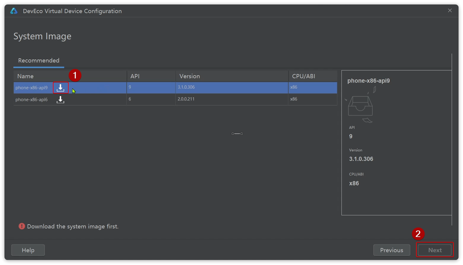
Task: Click the 2.0.0.211 version cell
Action: point(186,99)
